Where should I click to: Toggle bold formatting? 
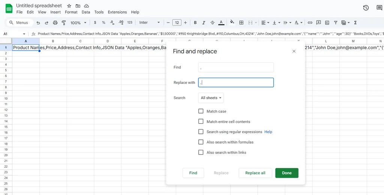coord(195,23)
